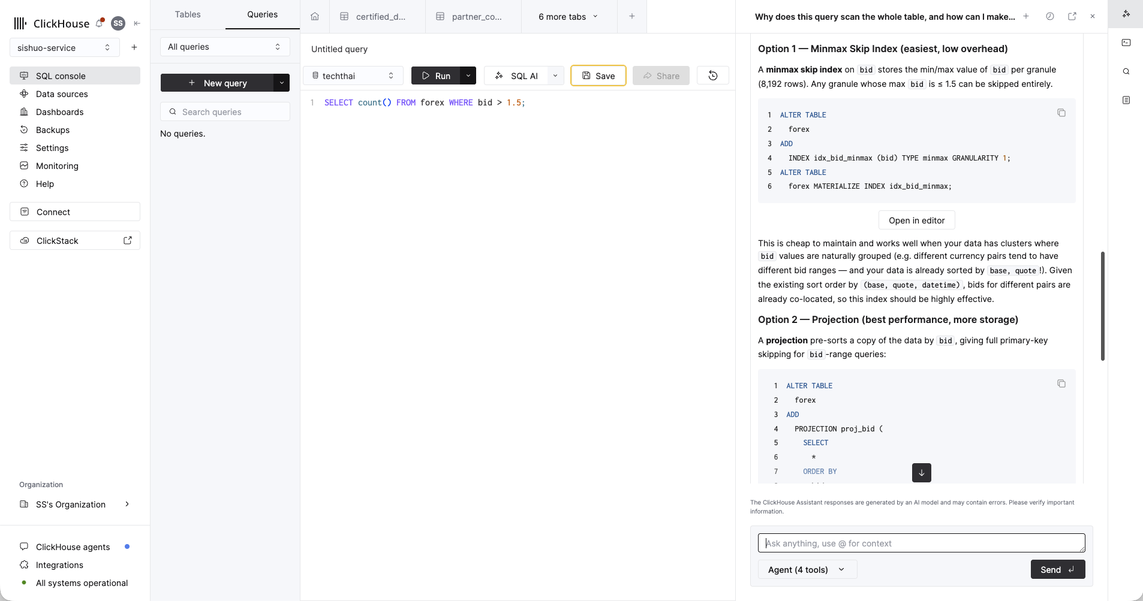Close the assistant panel
The width and height of the screenshot is (1143, 601).
(1093, 16)
